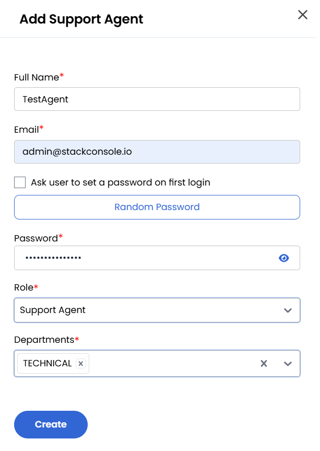Expand the Departments chevron arrow
This screenshot has height=451, width=320.
pos(288,364)
